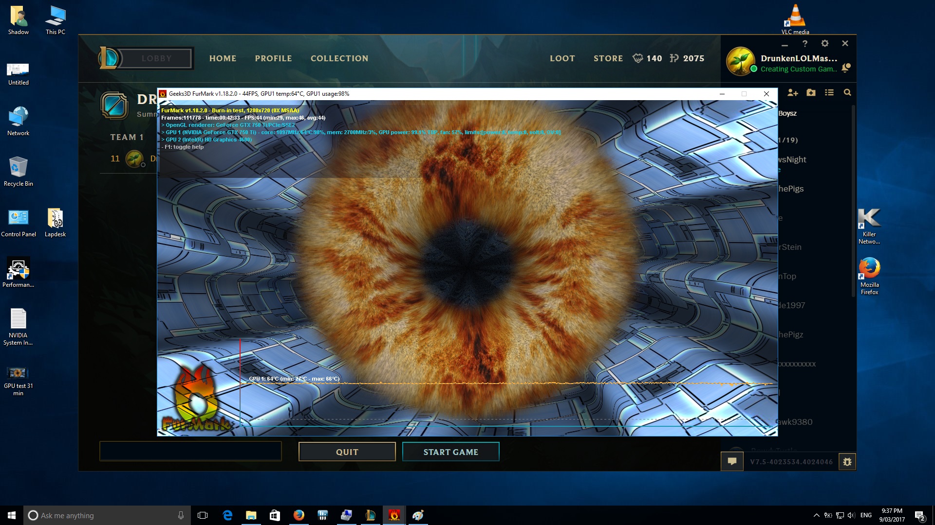The height and width of the screenshot is (525, 935).
Task: Open the Mozilla Firefox desktop shortcut
Action: click(x=869, y=276)
